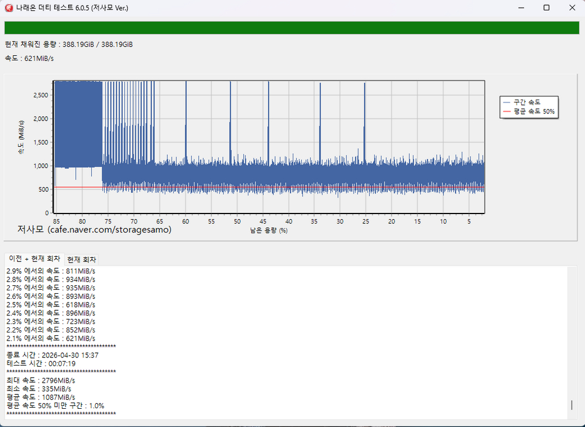Viewport: 585px width, 427px height.
Task: Click the 1,500 y-axis tick label
Action: click(41, 142)
